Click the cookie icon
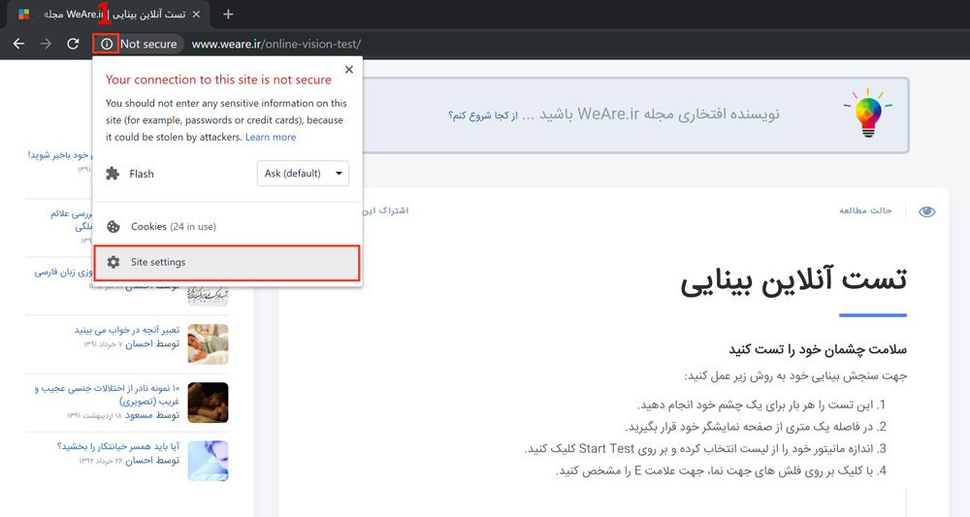The image size is (970, 517). click(x=113, y=227)
